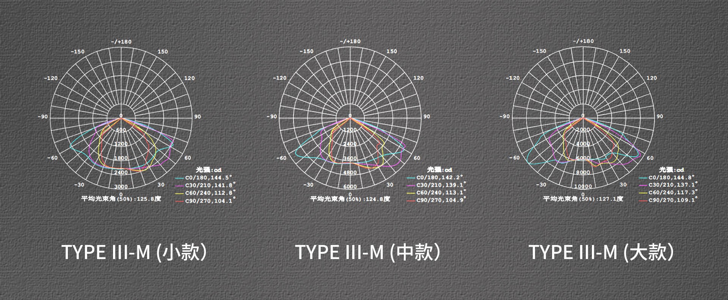Click the TYPE III-M (大款) title

(602, 252)
